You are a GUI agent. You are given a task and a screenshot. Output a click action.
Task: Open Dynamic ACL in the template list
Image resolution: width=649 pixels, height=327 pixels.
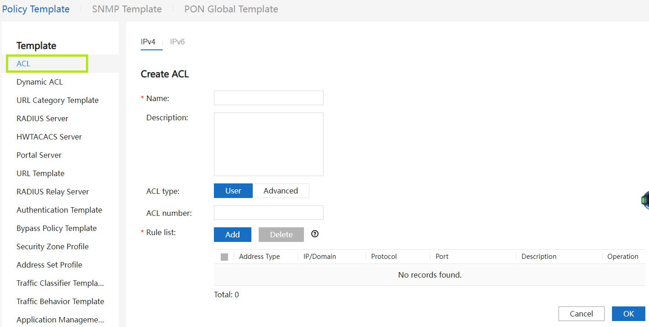tap(40, 82)
